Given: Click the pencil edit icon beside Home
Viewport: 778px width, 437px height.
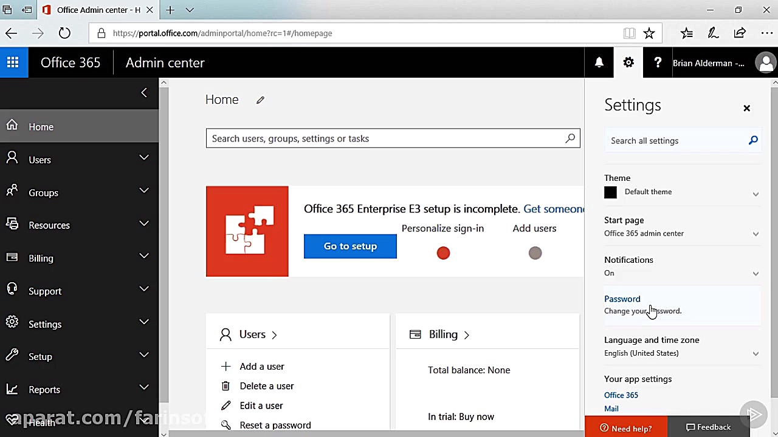Looking at the screenshot, I should point(260,100).
